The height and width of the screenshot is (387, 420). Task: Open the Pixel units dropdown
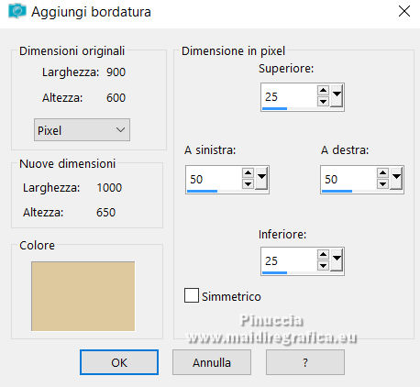(82, 130)
